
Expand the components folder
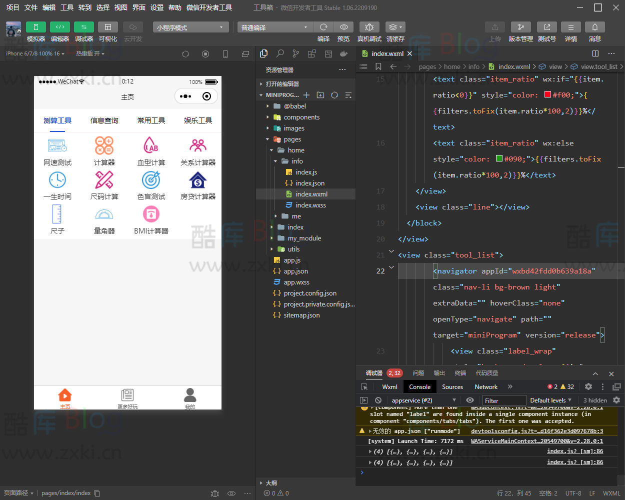301,117
